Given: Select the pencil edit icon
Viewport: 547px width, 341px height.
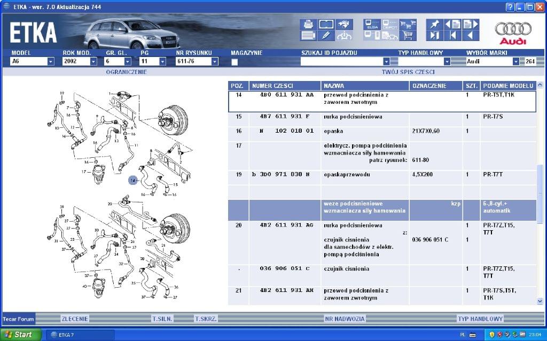Looking at the screenshot, I should [326, 35].
